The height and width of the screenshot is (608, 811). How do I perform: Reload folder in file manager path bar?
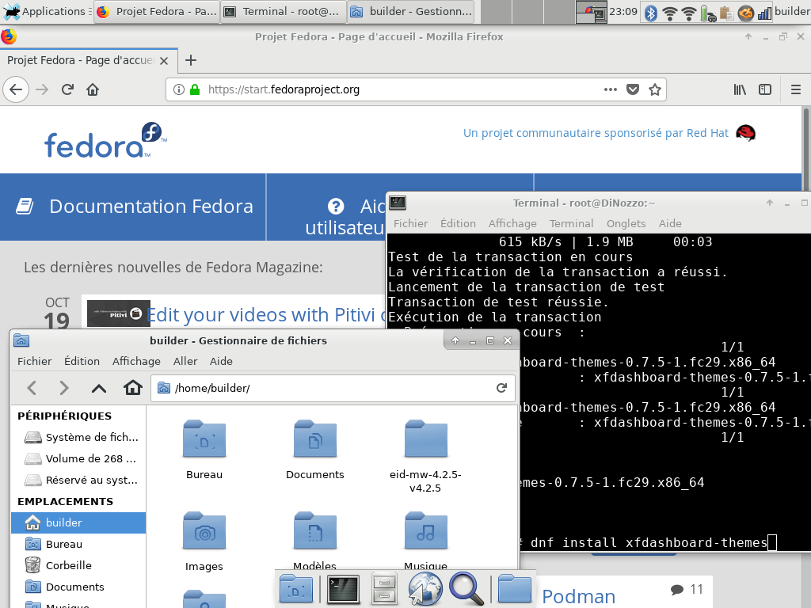click(501, 388)
